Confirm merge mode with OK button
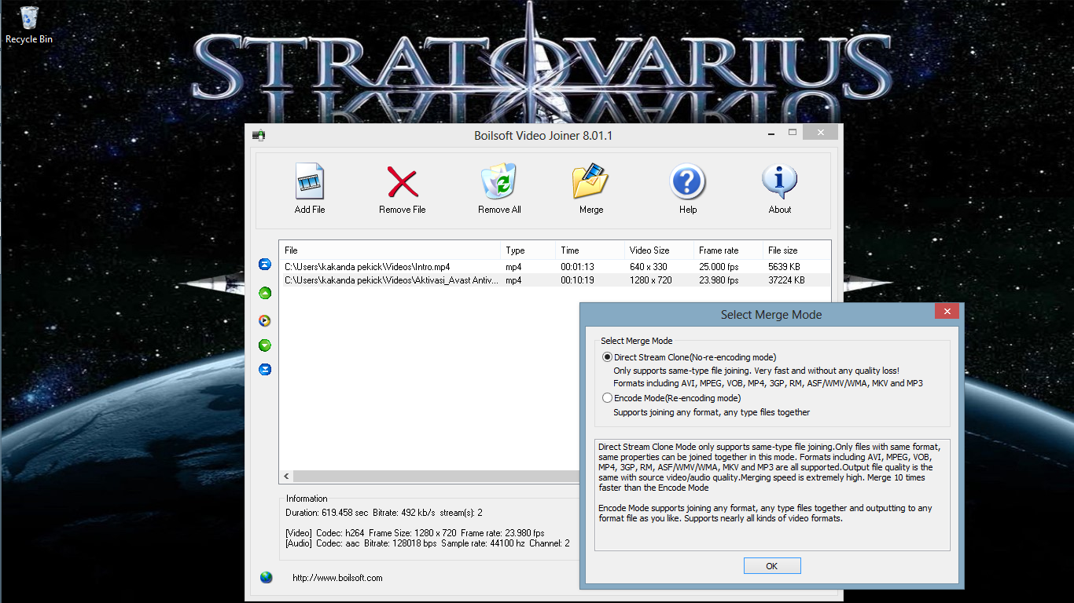 click(x=772, y=566)
